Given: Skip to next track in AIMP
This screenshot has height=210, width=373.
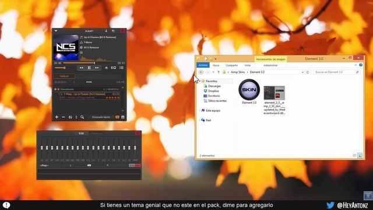Looking at the screenshot, I should pyautogui.click(x=97, y=68).
